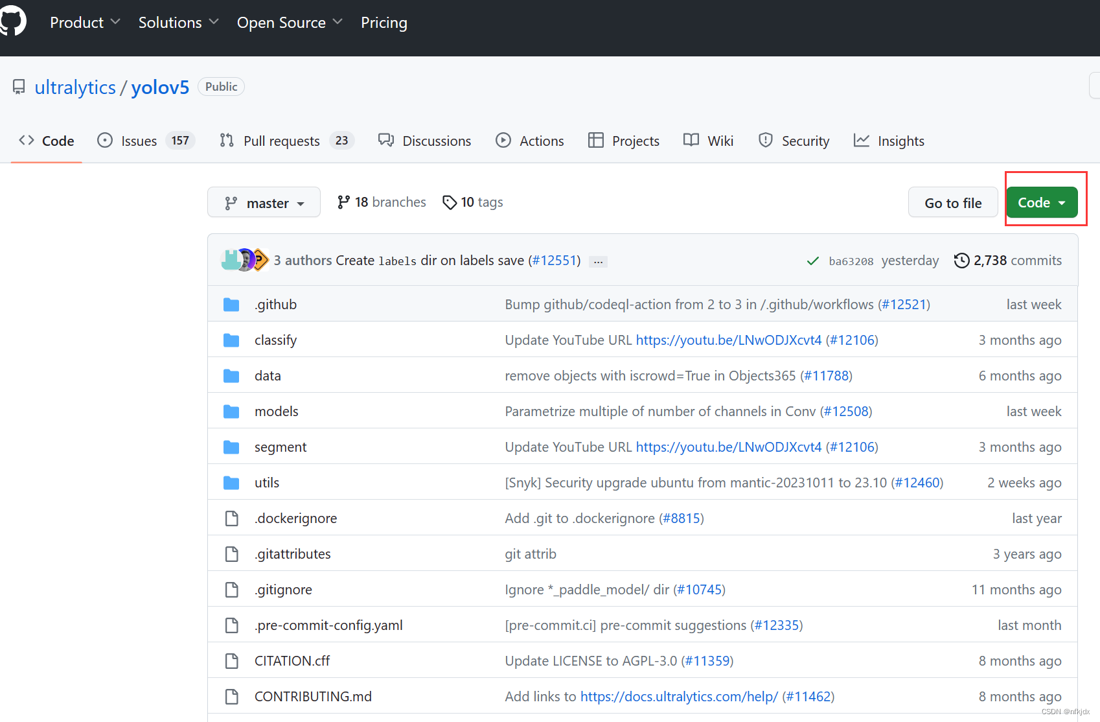Go to the Actions tab
1100x722 pixels.
[x=529, y=141]
